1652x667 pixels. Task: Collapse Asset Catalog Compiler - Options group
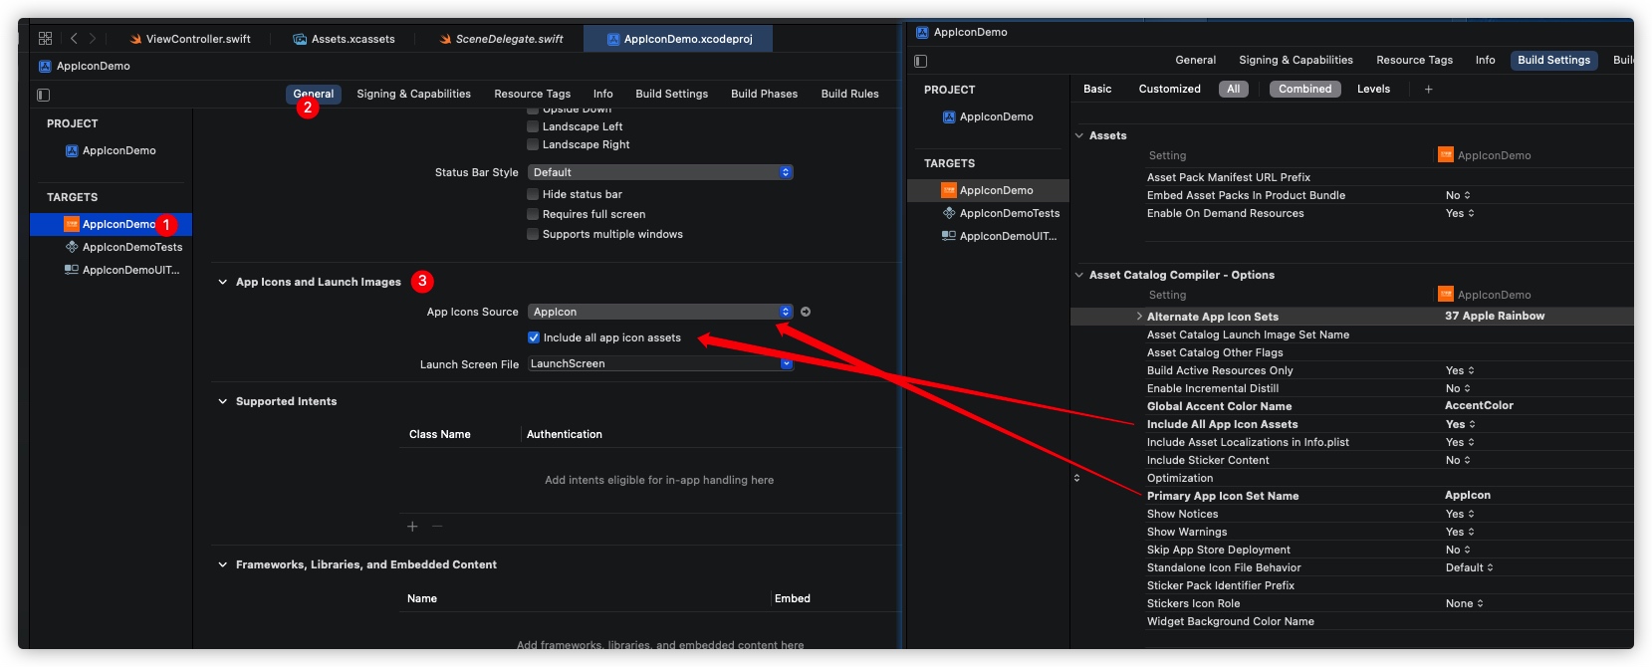point(1079,275)
